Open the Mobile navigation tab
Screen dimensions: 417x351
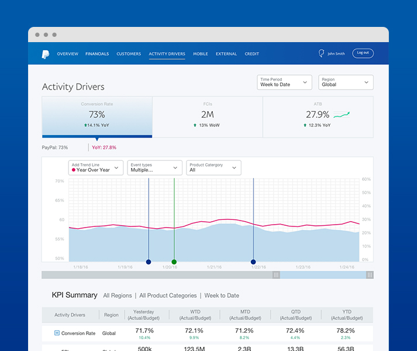(201, 54)
